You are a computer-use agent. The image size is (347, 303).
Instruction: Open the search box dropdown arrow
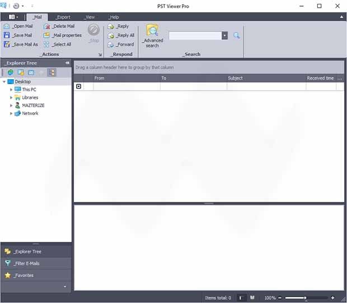coord(224,35)
